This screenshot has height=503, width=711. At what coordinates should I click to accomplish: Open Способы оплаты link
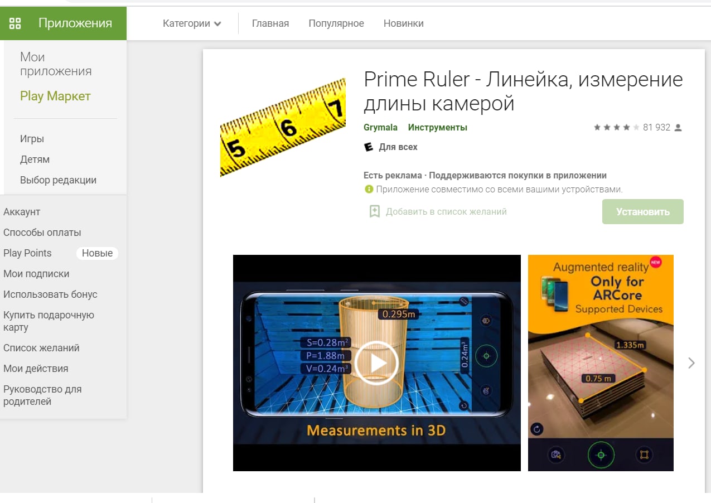pyautogui.click(x=42, y=233)
